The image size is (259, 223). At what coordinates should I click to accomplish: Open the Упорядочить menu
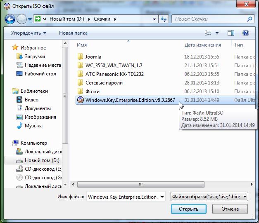coord(29,33)
